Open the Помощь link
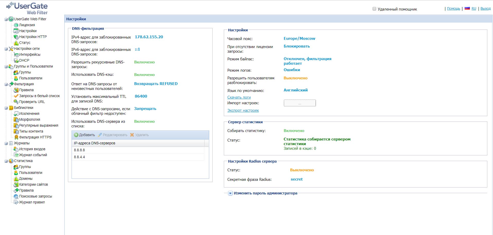Screen dimensions: 493x235 pos(453,8)
